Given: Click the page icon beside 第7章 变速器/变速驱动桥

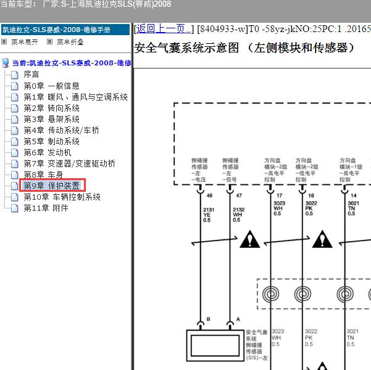Looking at the screenshot, I should [x=15, y=164].
